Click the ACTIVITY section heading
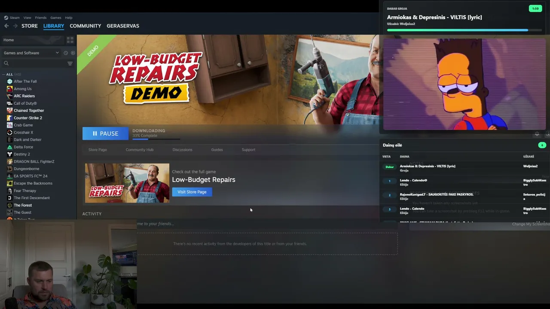The width and height of the screenshot is (550, 309). pos(92,214)
